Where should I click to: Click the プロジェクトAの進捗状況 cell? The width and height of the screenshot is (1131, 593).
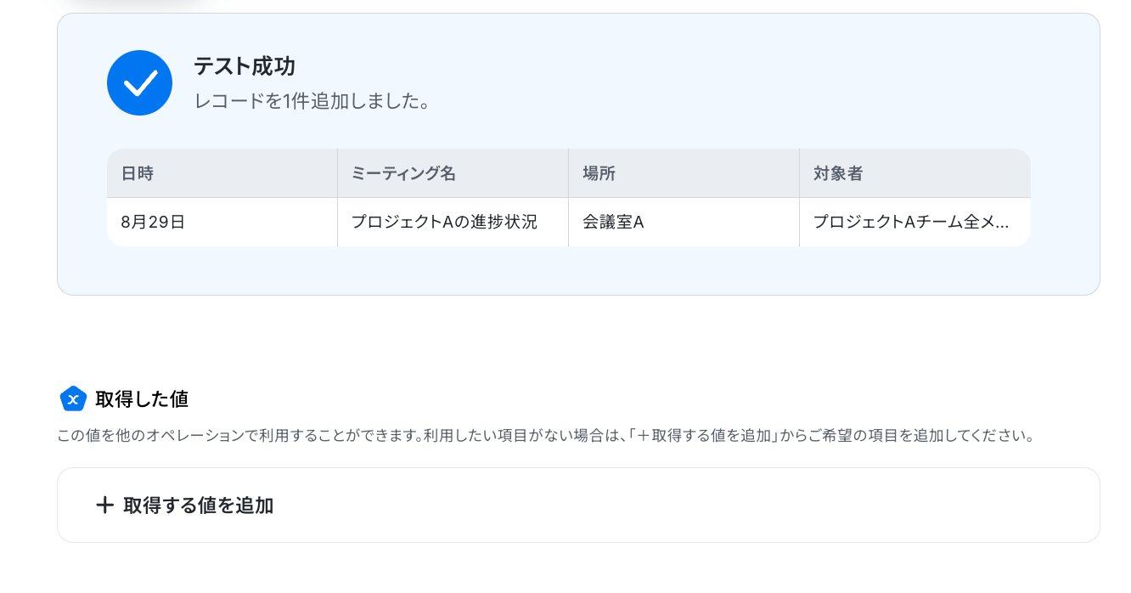pyautogui.click(x=453, y=223)
